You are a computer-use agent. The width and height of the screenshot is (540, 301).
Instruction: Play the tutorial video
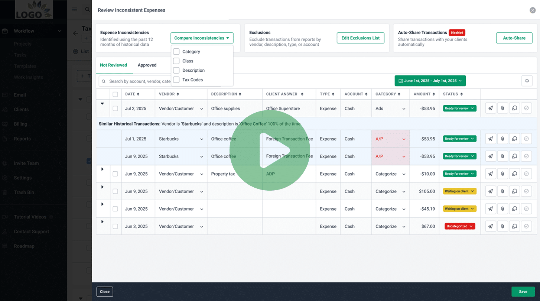270,150
